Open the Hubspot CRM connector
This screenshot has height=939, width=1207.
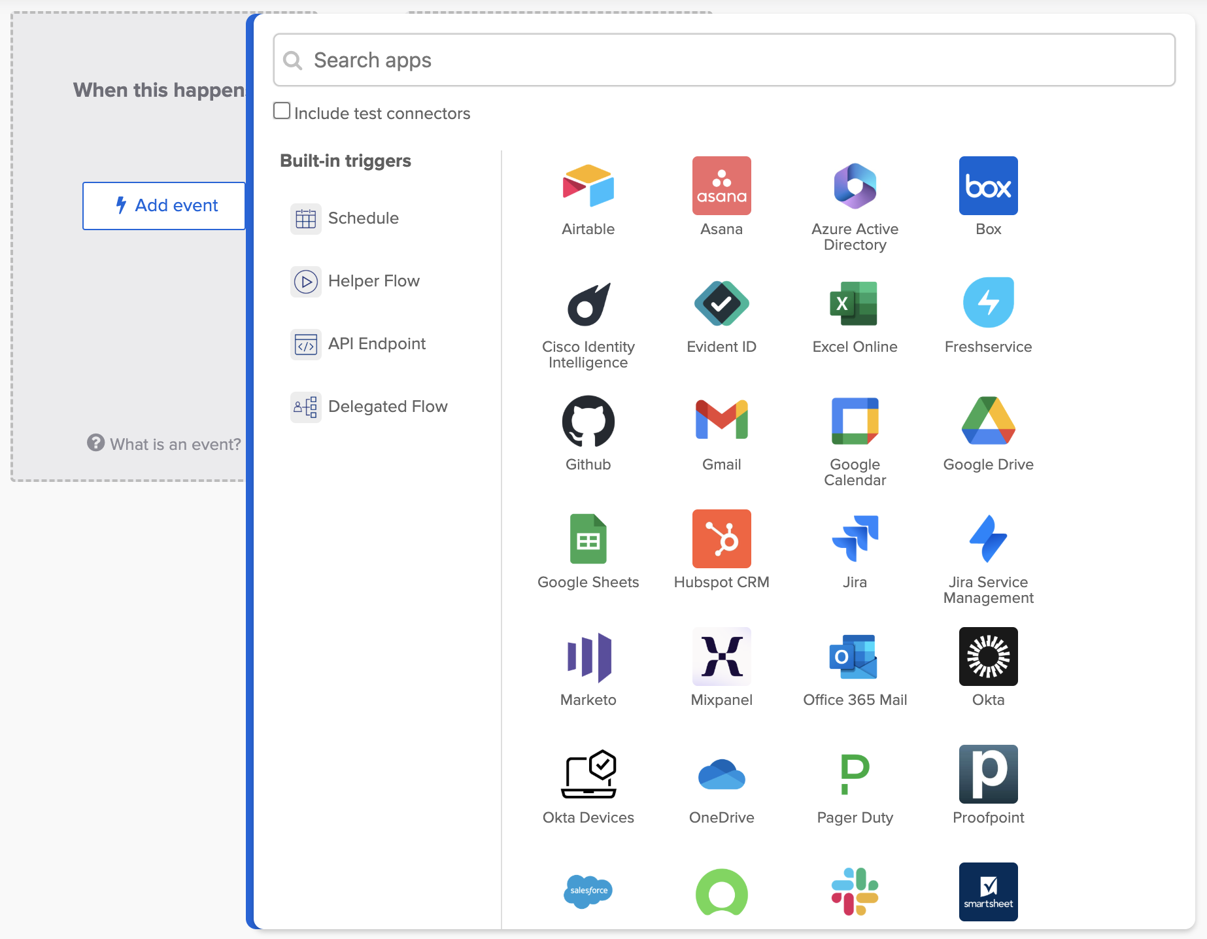coord(721,538)
